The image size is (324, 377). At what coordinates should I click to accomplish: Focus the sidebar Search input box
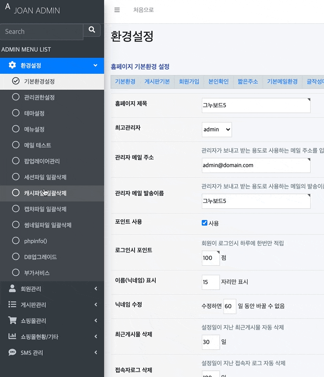[x=41, y=31]
